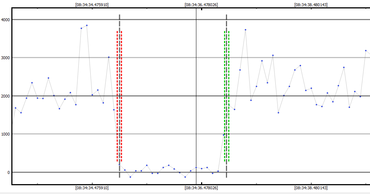Click bottom axis timestamp 08:34:36.478026

tap(201, 188)
